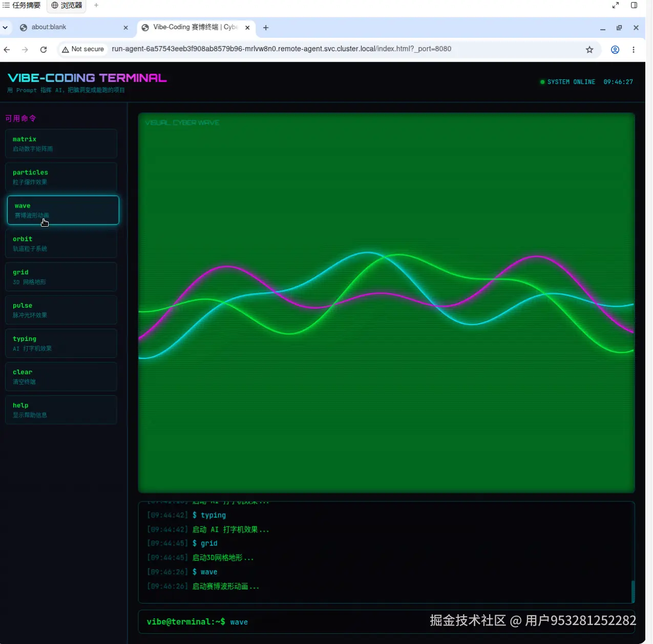Activate the grid 3D terrain command
Image resolution: width=653 pixels, height=644 pixels.
click(x=61, y=277)
